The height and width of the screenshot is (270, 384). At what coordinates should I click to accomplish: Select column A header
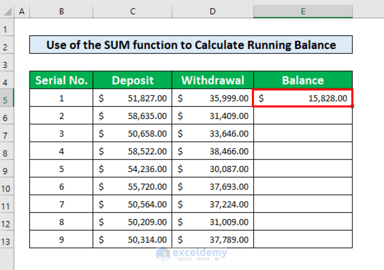point(22,11)
